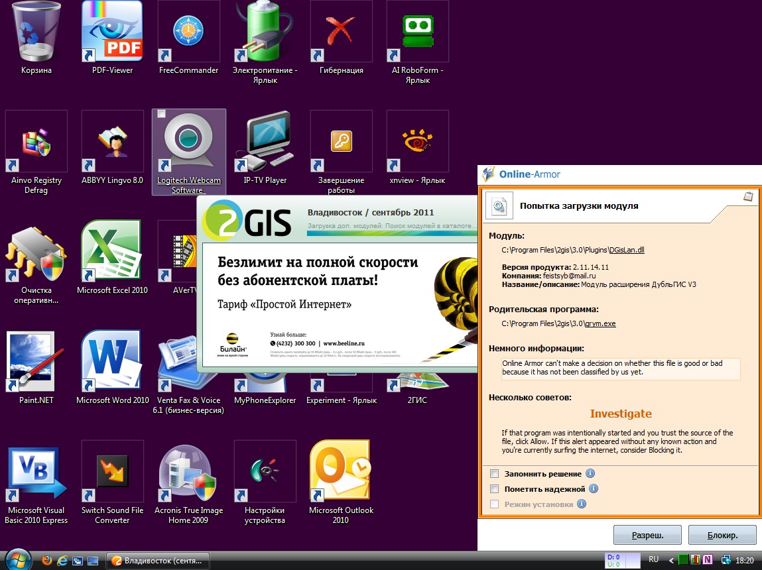Click the module gear icon in alert header
This screenshot has height=570, width=762.
[x=499, y=206]
